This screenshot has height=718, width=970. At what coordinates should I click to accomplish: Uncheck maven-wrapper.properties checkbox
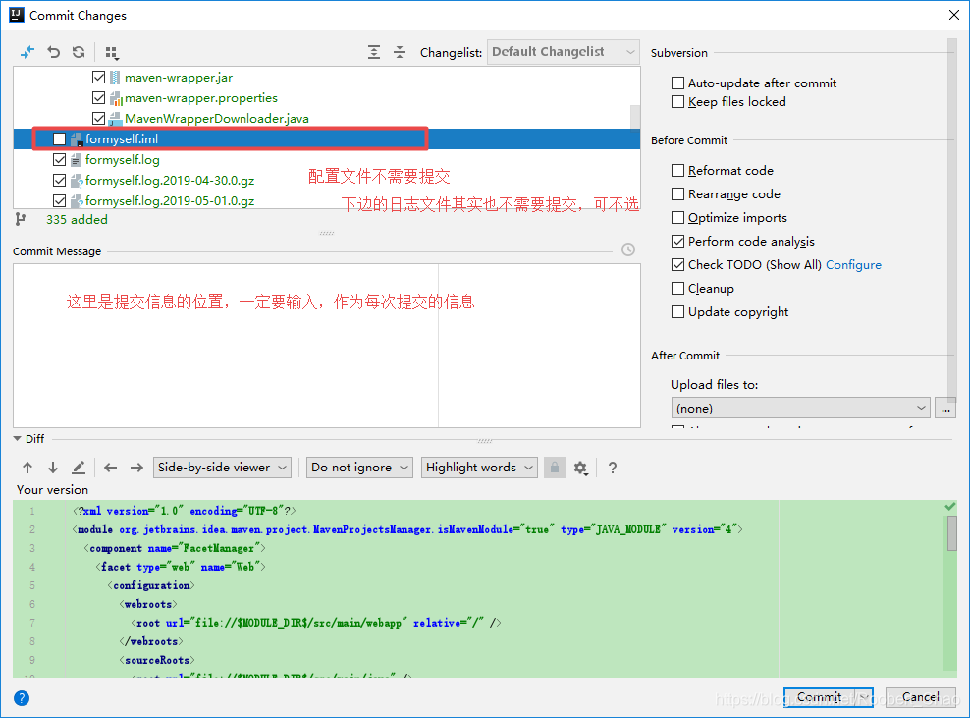98,98
